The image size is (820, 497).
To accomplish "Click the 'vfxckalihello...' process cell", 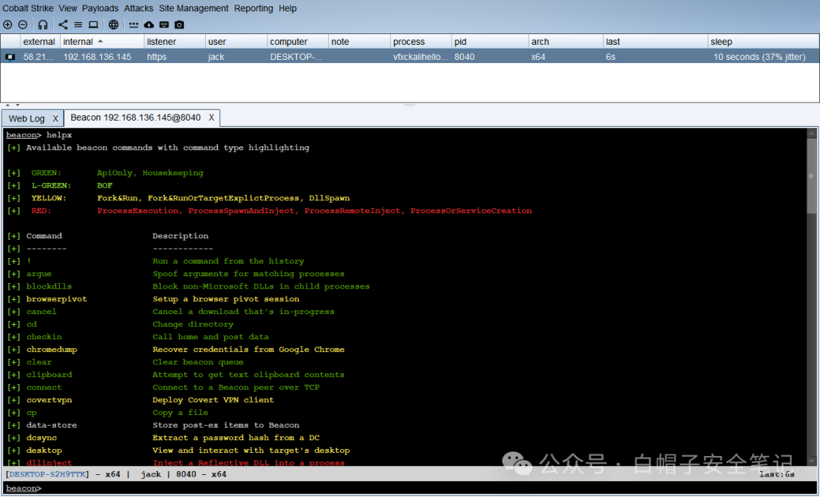I will 421,57.
